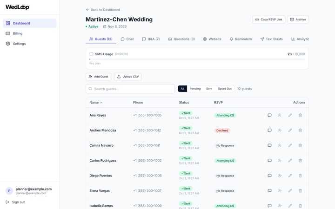
Task: Open the Questions (3) tab
Action: click(181, 39)
